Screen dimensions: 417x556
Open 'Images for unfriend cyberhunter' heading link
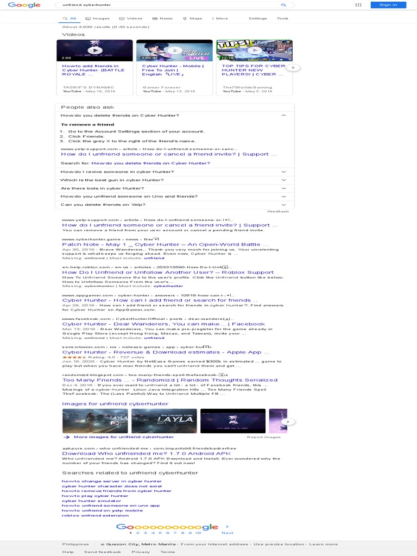pos(115,404)
